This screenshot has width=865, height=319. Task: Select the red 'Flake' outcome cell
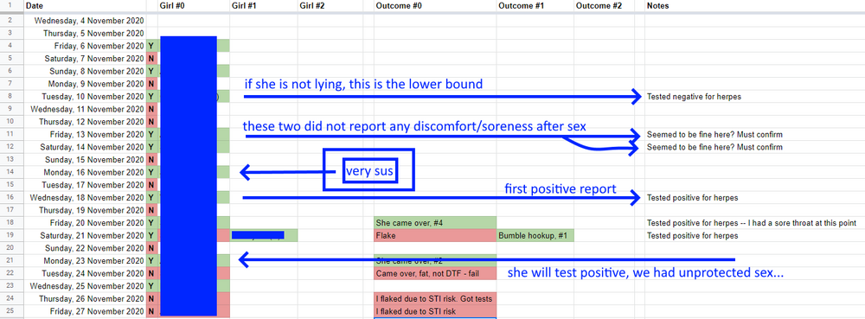435,236
